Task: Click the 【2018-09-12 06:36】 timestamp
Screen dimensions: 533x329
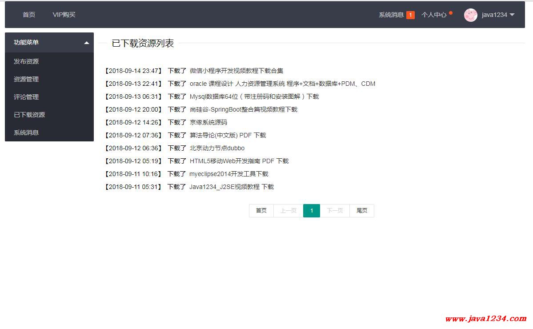Action: (x=134, y=148)
